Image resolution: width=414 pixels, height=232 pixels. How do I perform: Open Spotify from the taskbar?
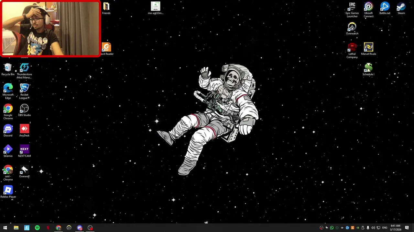[37, 228]
